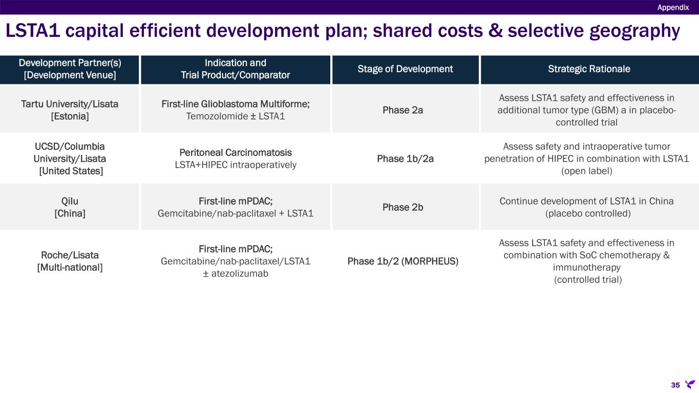
Task: Select the Roche/Lisata [Multi-national] cell
Action: pos(70,261)
